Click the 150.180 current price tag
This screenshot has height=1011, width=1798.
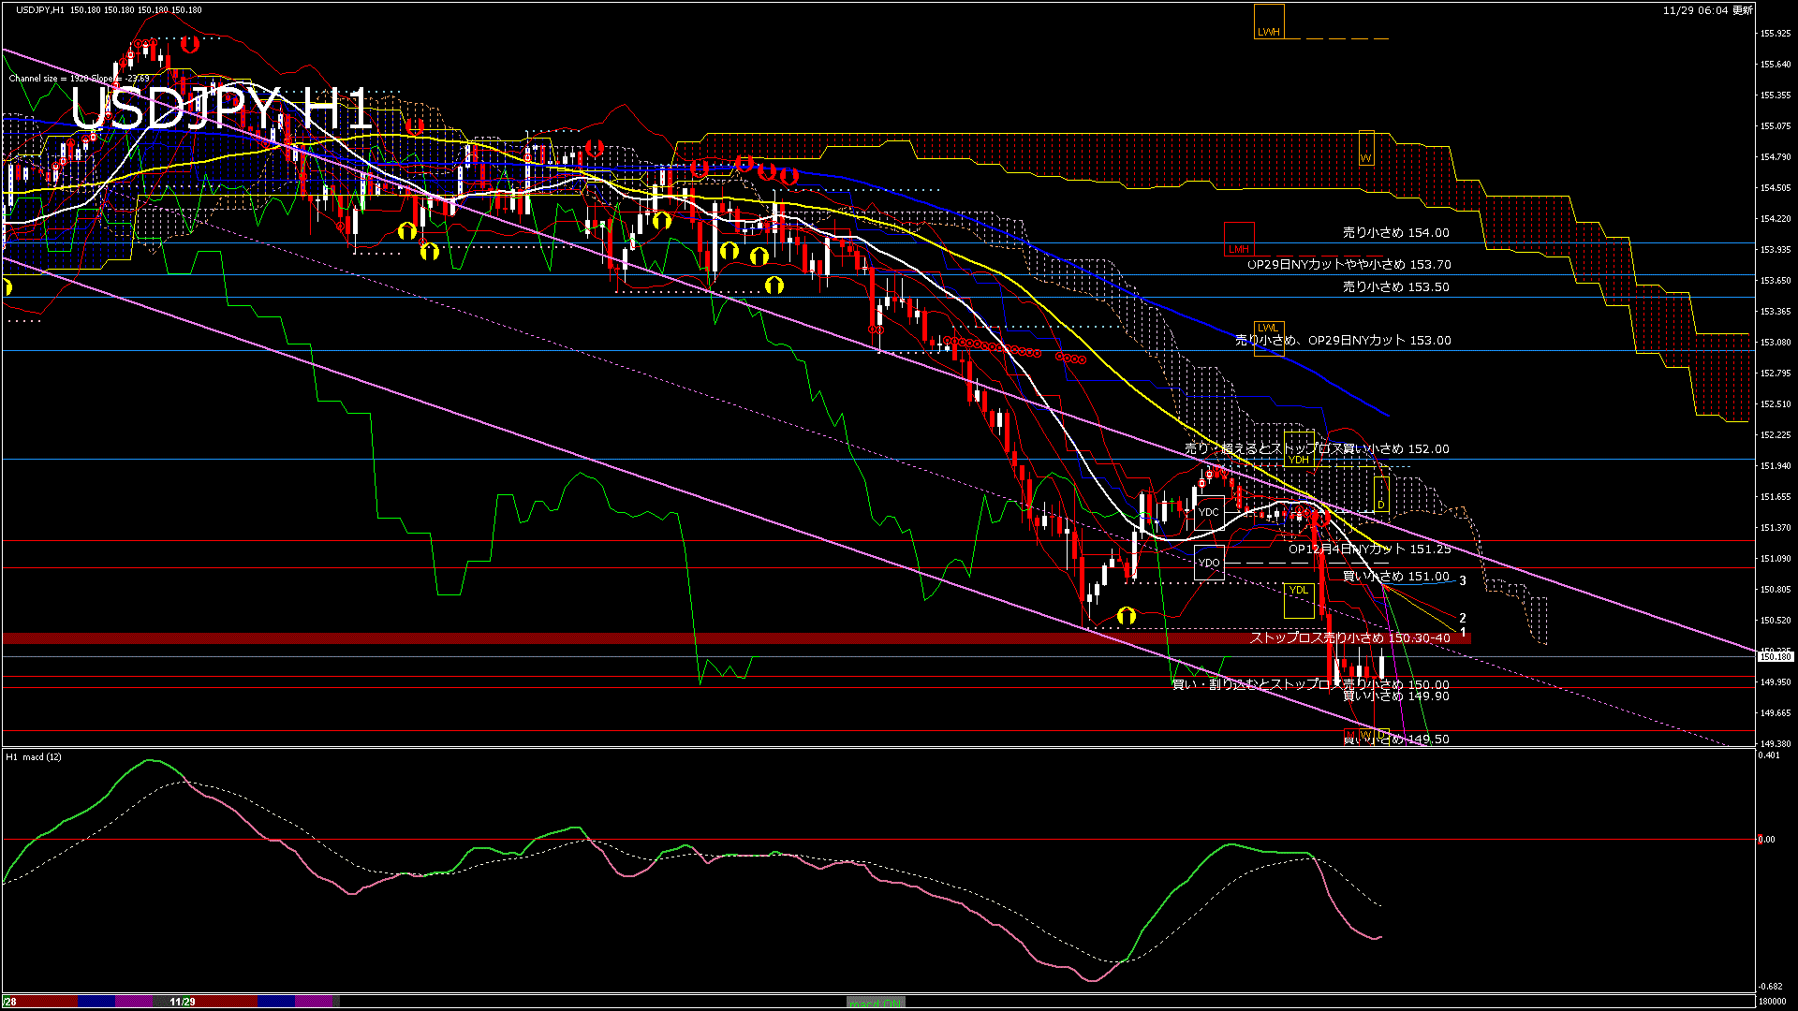click(1775, 657)
